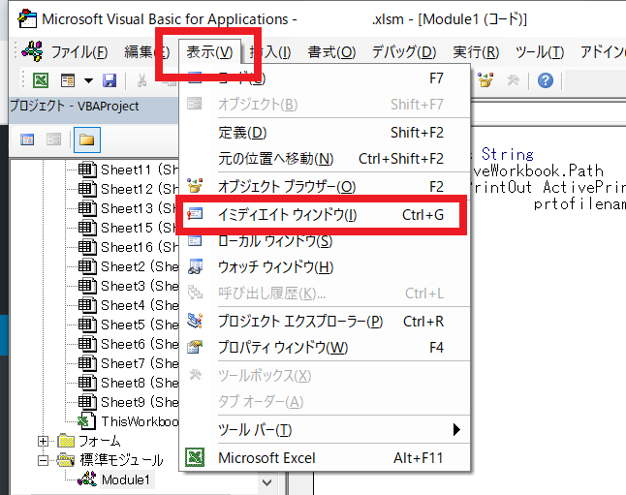
Task: Click the Object Browser toolbar icon
Action: click(485, 80)
